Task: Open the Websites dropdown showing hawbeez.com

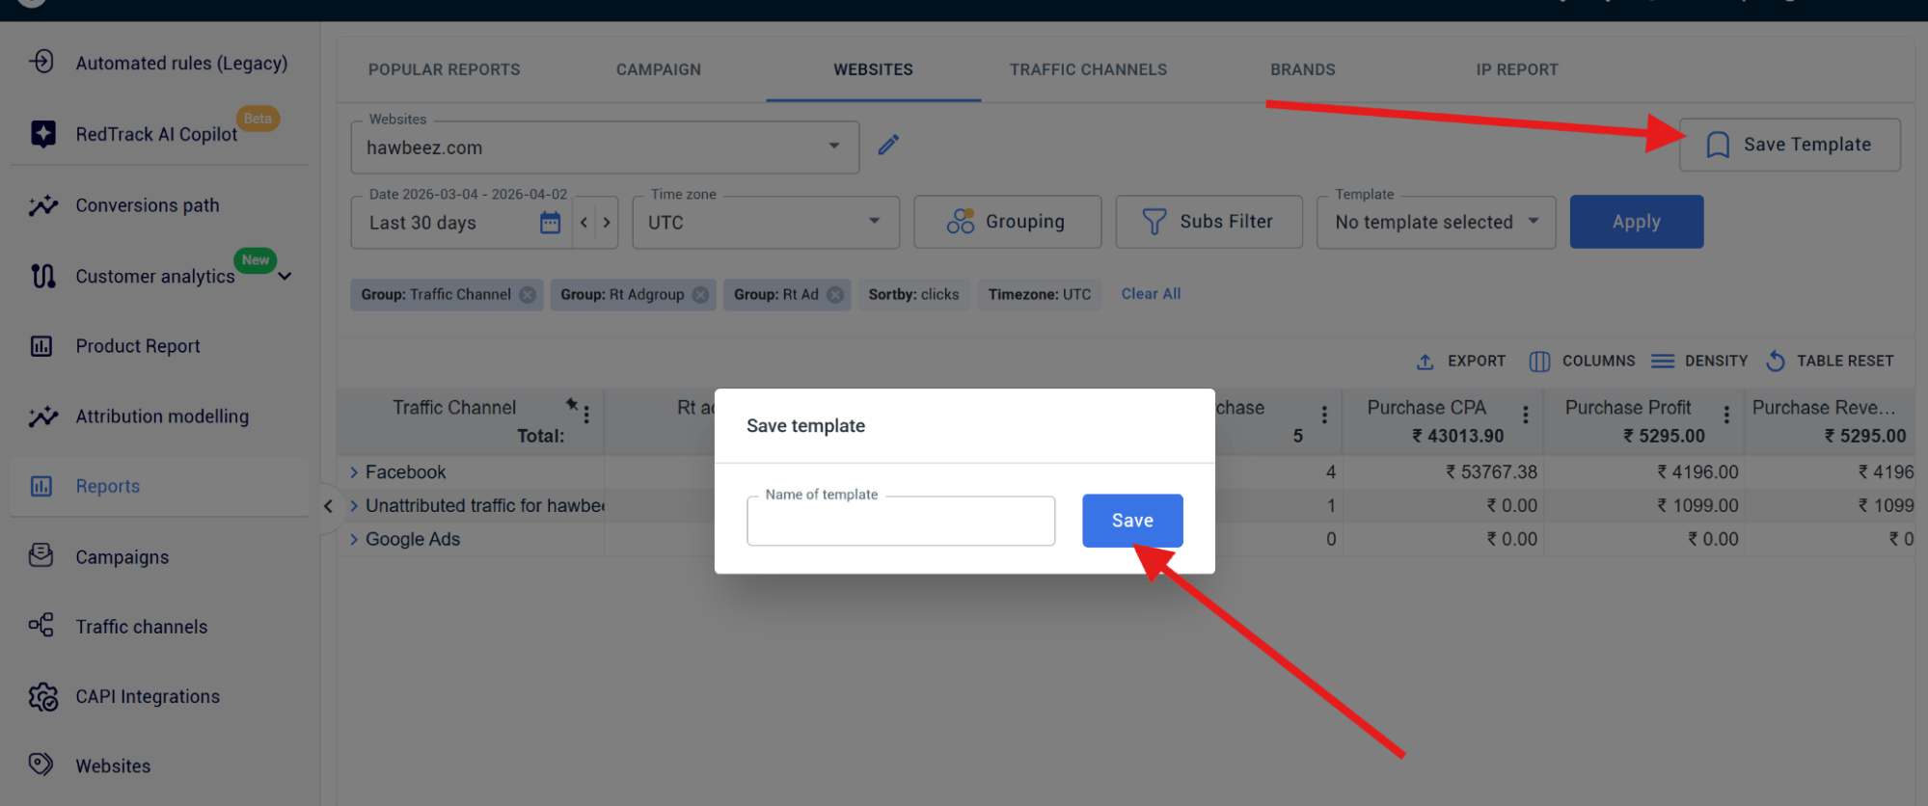Action: (x=605, y=148)
